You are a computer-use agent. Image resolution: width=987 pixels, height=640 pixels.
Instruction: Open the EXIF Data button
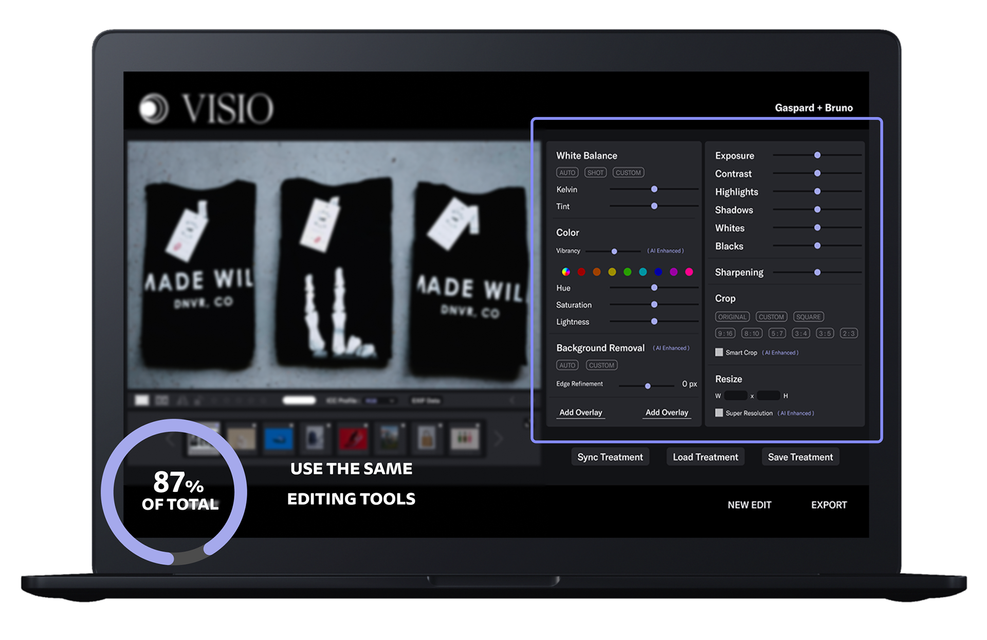point(426,401)
